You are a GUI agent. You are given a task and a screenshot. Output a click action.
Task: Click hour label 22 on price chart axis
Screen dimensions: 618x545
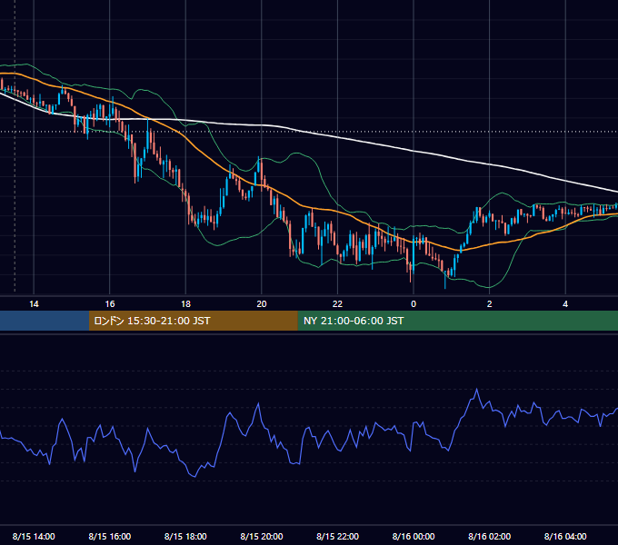pos(338,304)
